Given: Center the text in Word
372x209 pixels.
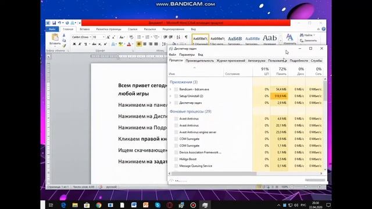Looking at the screenshot, I should point(145,44).
